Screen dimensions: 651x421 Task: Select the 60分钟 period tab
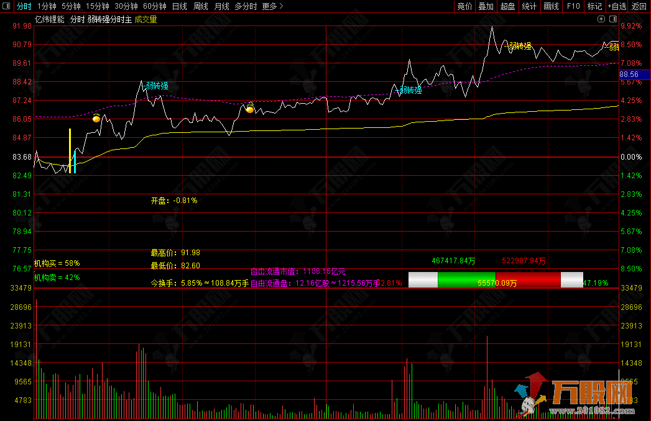coord(154,6)
